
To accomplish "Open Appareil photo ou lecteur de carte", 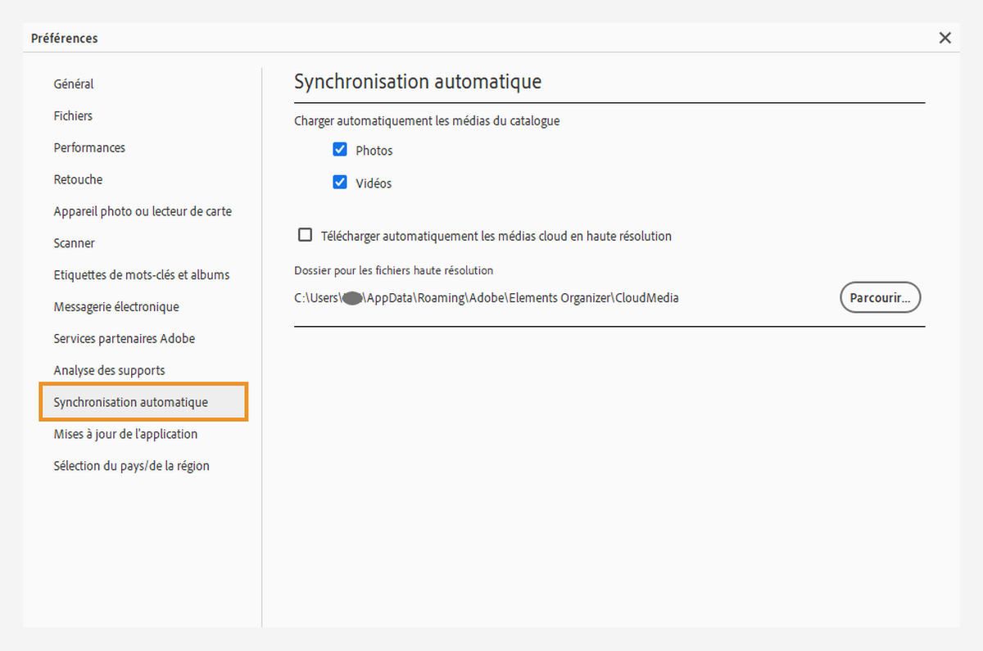I will click(143, 211).
